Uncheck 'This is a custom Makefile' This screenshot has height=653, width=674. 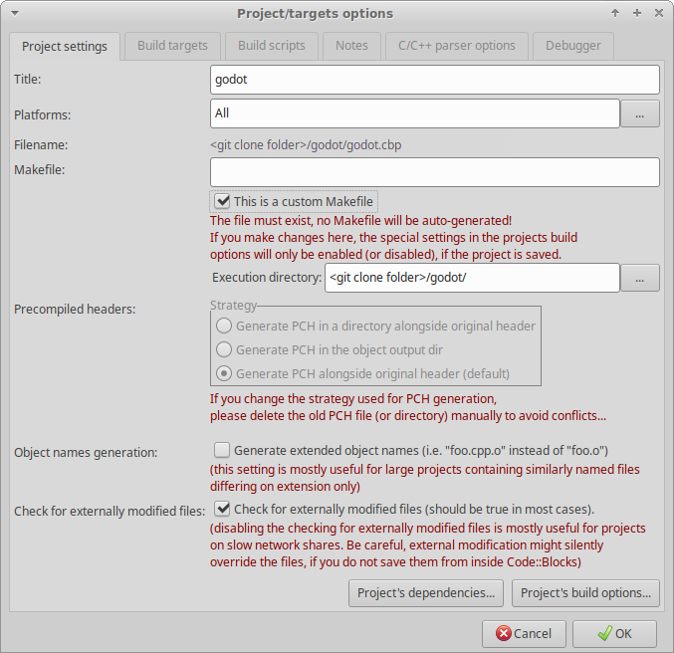(222, 201)
